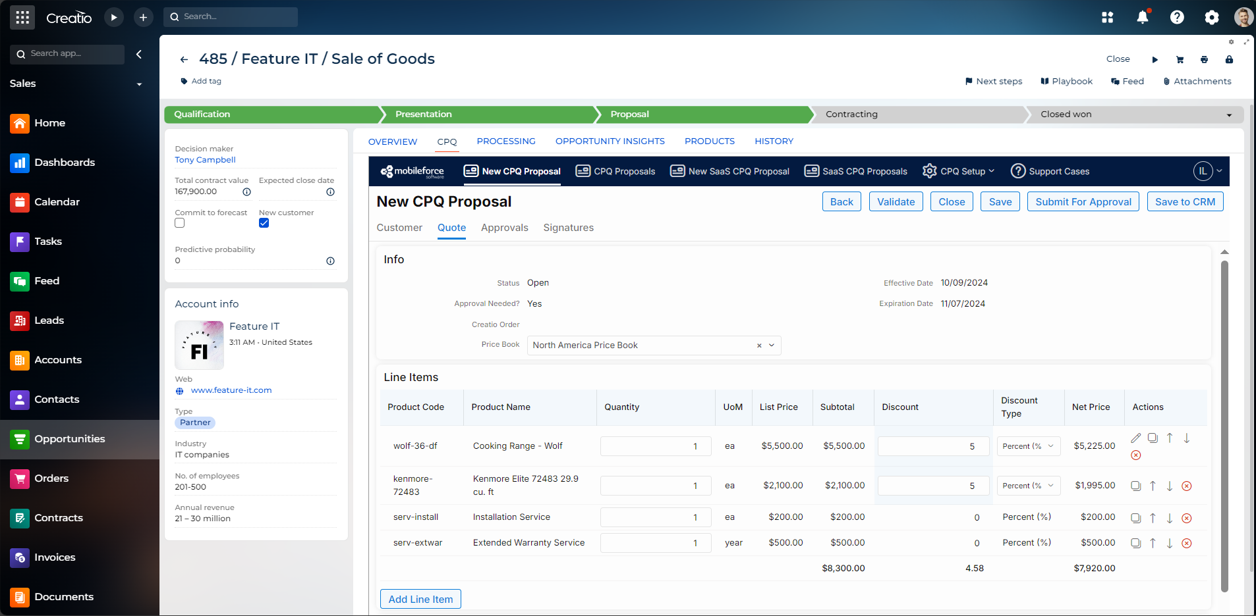Open the www.feature-it.com link
The width and height of the screenshot is (1256, 616).
click(231, 390)
